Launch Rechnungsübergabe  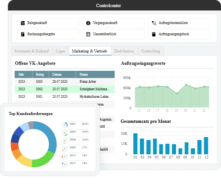[x=48, y=34]
